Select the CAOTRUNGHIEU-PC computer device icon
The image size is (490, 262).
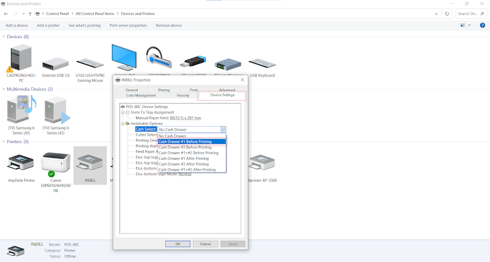click(x=21, y=58)
